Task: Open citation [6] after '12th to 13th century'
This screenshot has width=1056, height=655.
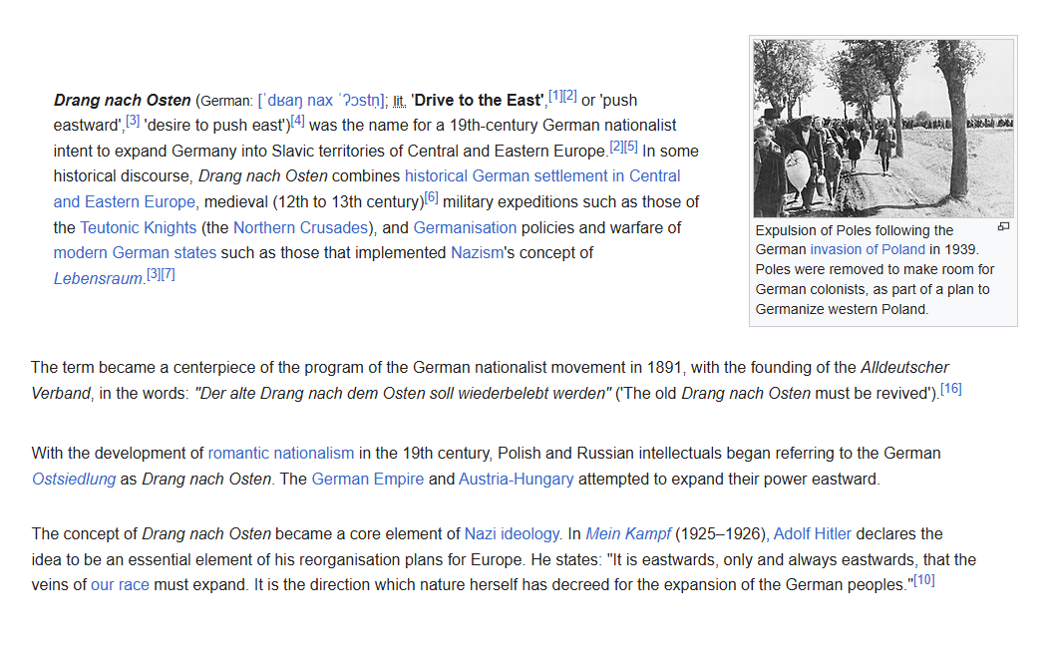Action: pyautogui.click(x=431, y=197)
